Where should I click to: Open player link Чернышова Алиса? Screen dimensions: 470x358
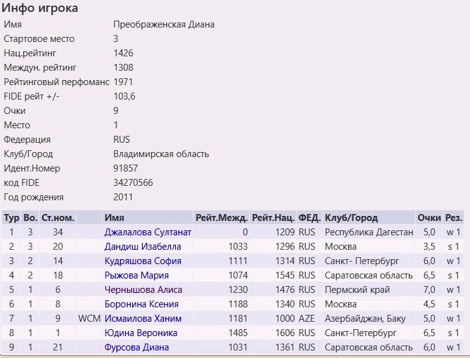(x=143, y=290)
